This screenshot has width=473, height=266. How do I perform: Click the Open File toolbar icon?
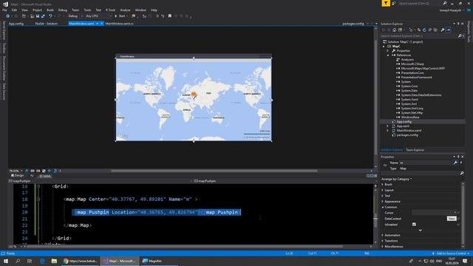[x=32, y=16]
